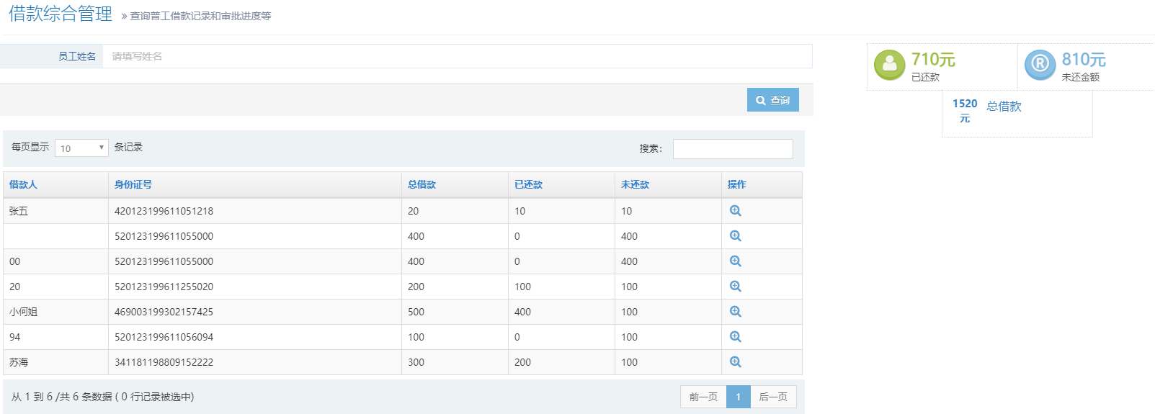View details icon for borrower 苏海
The image size is (1155, 414).
coord(735,362)
